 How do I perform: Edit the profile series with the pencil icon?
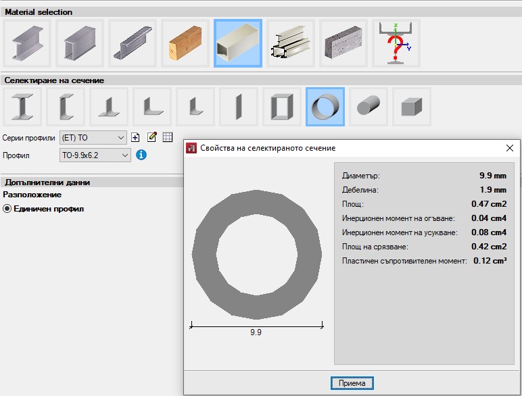click(152, 137)
